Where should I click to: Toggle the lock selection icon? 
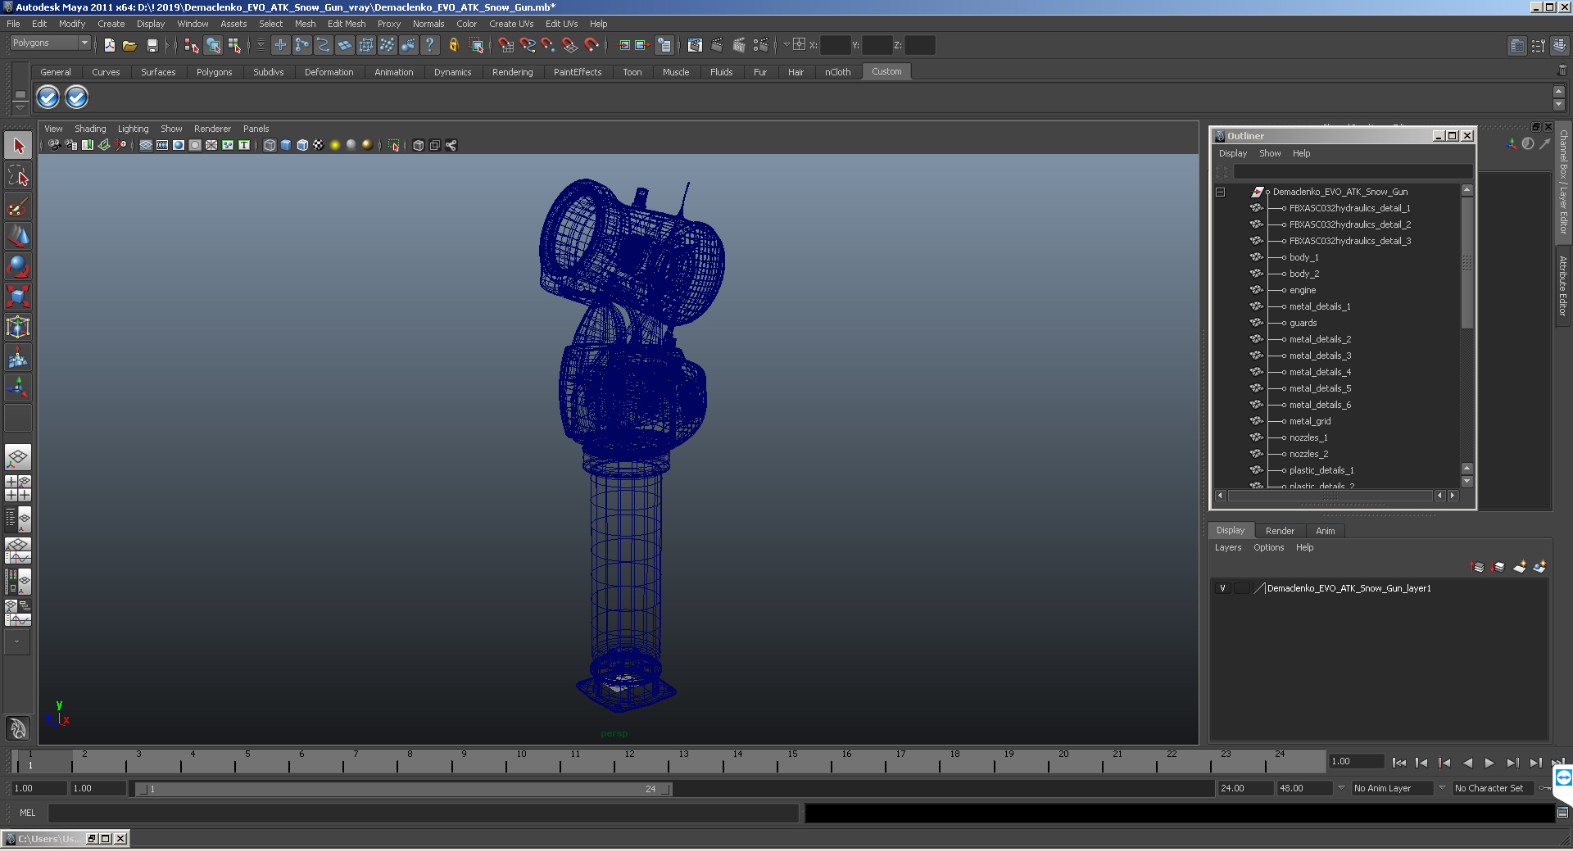coord(453,45)
